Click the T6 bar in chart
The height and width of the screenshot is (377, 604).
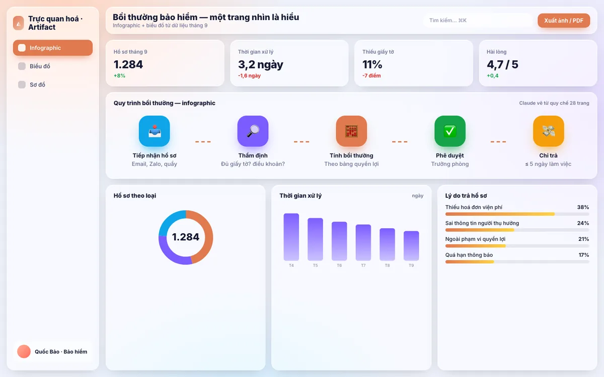(x=339, y=241)
